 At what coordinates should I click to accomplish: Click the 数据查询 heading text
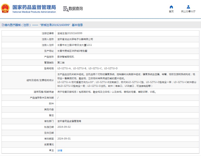point(76,9)
